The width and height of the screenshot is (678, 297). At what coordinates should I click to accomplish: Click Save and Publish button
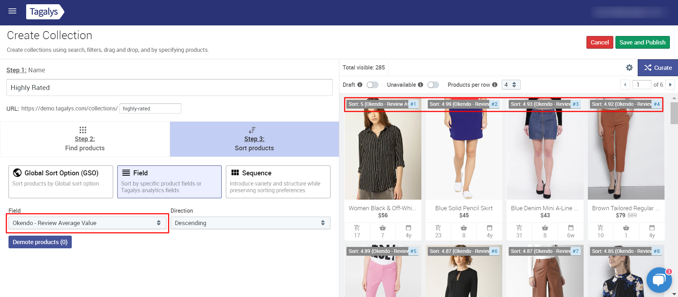click(x=642, y=42)
